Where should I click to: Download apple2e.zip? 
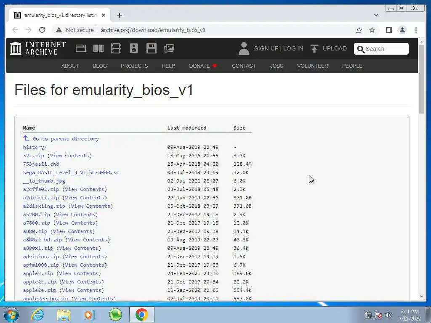pyautogui.click(x=40, y=290)
